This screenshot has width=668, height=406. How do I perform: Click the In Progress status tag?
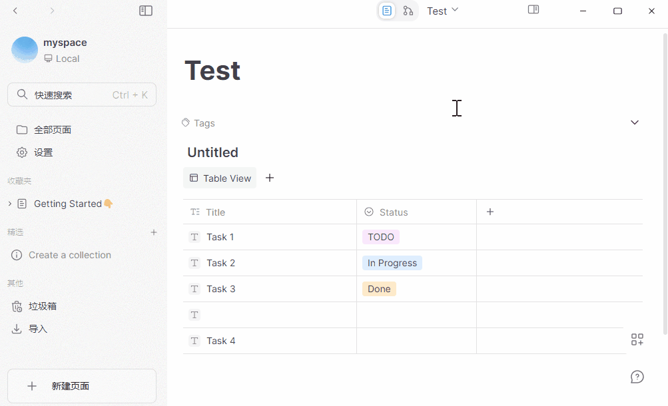click(392, 263)
